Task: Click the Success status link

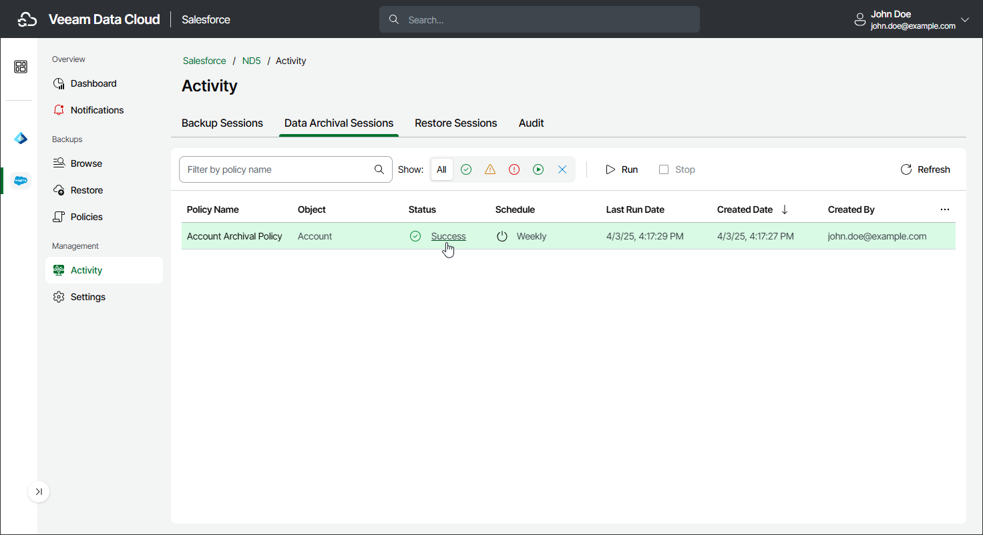Action: point(449,236)
